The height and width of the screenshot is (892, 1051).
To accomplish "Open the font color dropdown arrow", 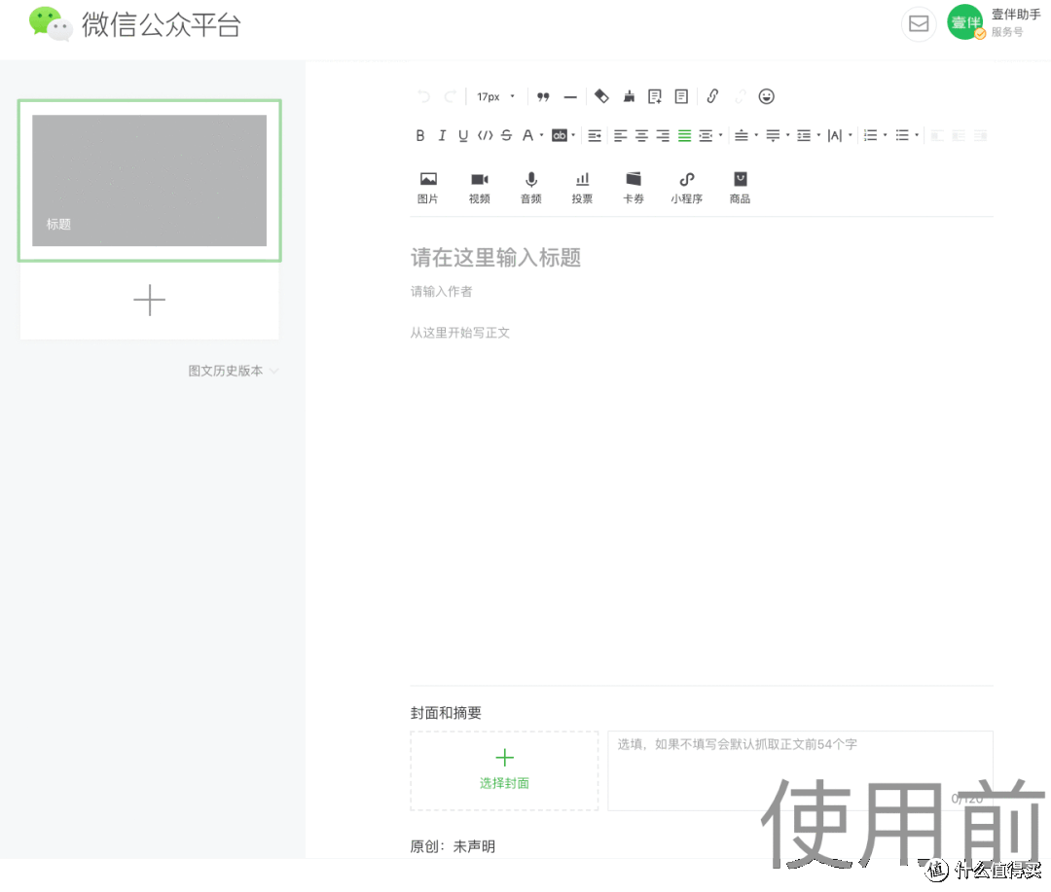I will click(x=542, y=135).
